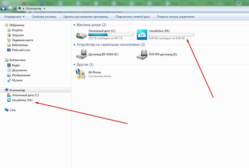Select Локальный диск (C:) label in main pane
249x168 pixels.
click(102, 31)
